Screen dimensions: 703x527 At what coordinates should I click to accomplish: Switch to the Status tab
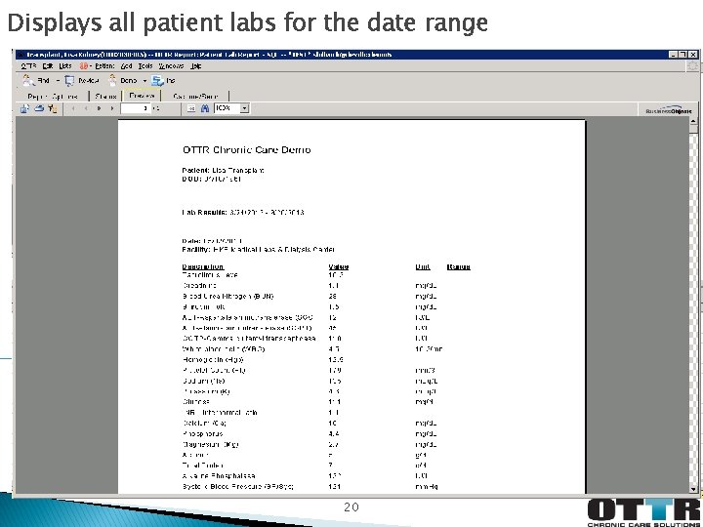tap(105, 97)
